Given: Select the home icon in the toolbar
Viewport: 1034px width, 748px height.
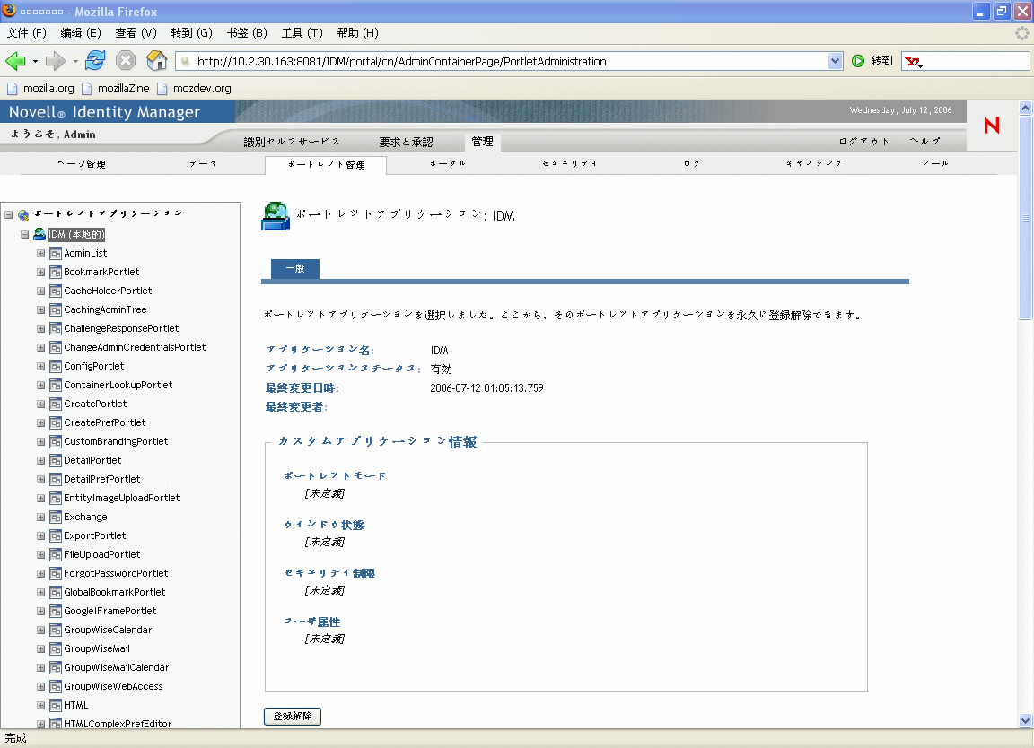Looking at the screenshot, I should (x=155, y=60).
